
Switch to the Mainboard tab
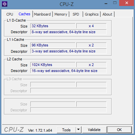tap(42, 14)
